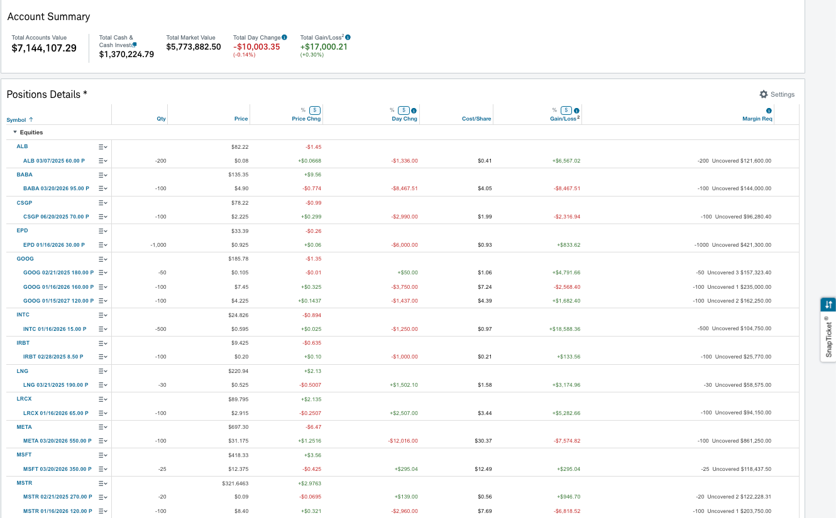Expand menu for GOOG 01/15/2027 120.00 P
The height and width of the screenshot is (518, 836).
tap(103, 301)
